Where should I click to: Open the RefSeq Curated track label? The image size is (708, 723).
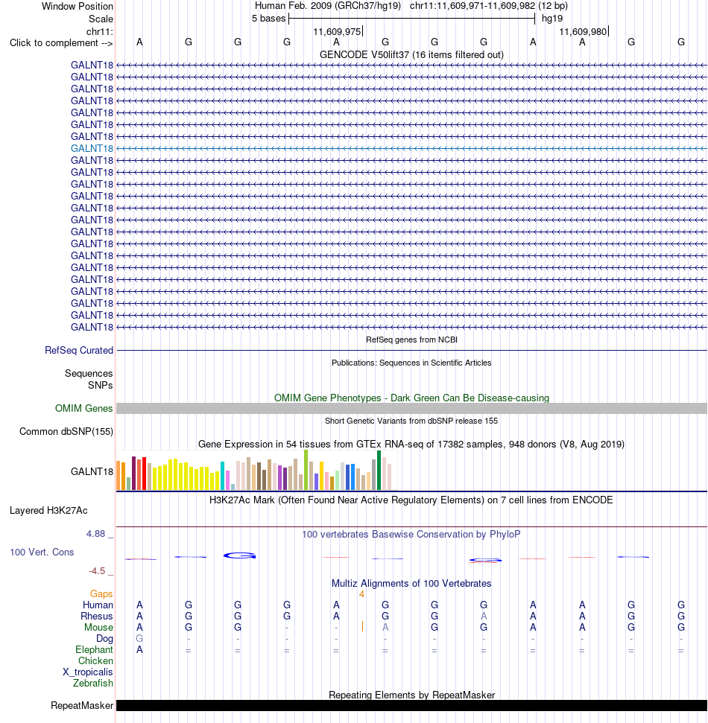79,351
